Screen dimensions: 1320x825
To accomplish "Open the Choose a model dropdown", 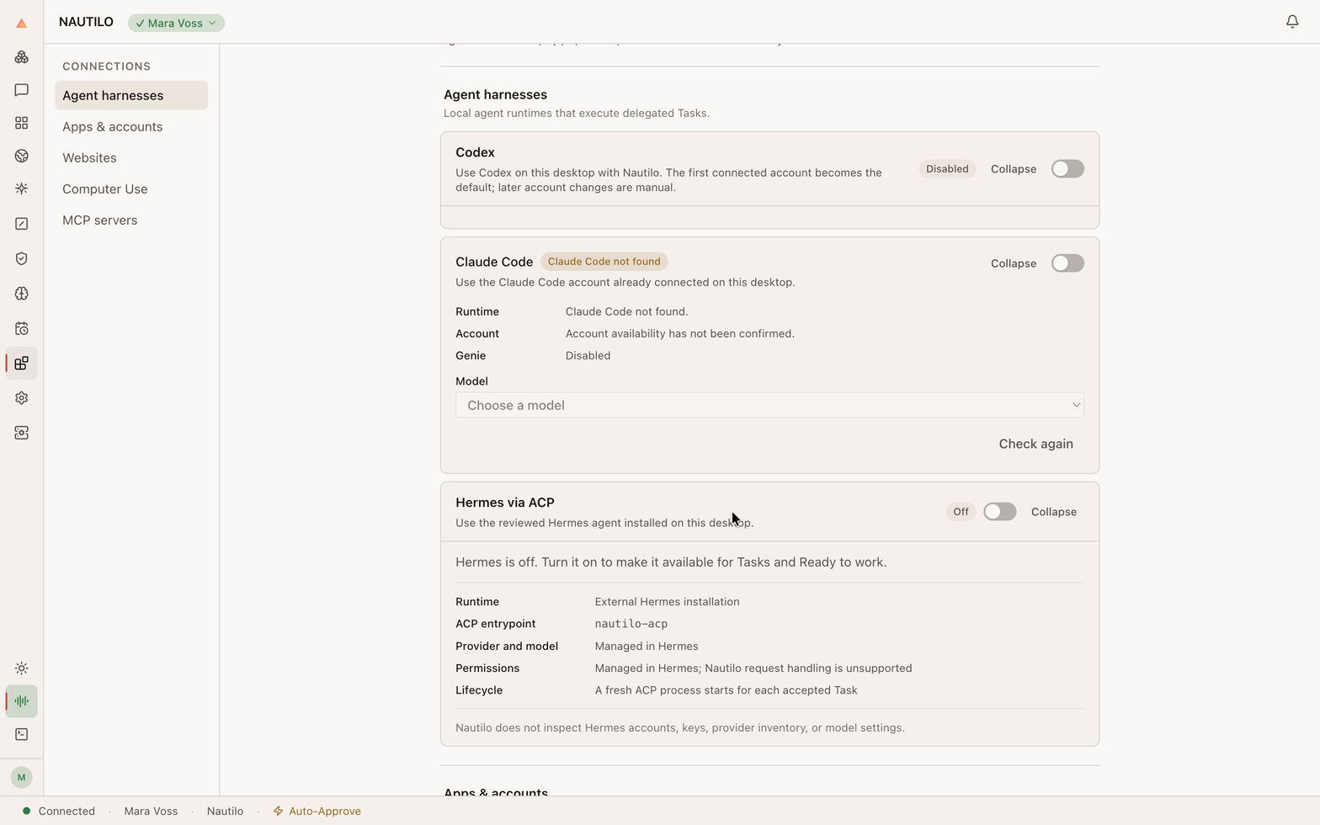I will [769, 405].
